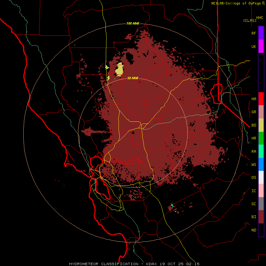The image size is (266, 266).
Task: Click the "50 NMI" range ring label
Action: (133, 78)
